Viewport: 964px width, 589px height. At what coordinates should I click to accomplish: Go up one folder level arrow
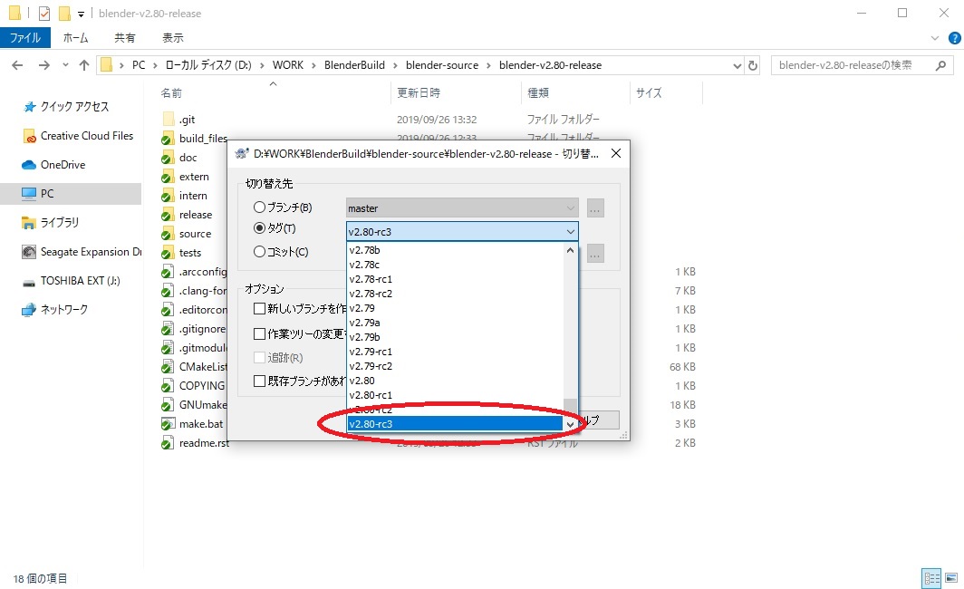click(x=84, y=65)
